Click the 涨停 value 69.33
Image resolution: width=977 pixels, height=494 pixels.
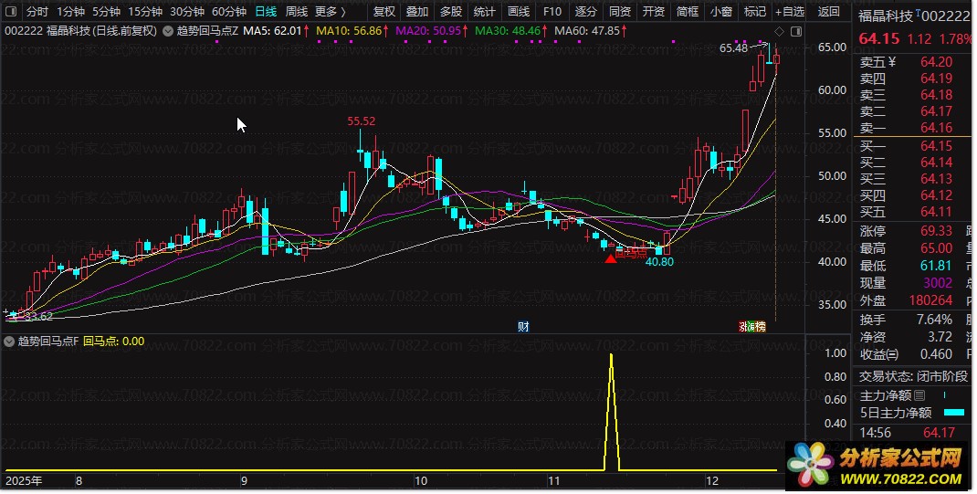tap(937, 231)
